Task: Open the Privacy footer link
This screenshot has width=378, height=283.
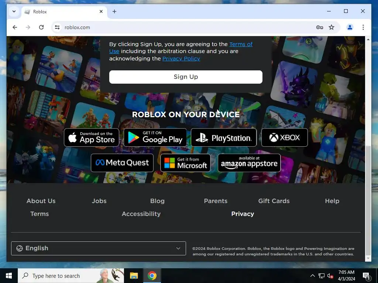Action: point(243,214)
